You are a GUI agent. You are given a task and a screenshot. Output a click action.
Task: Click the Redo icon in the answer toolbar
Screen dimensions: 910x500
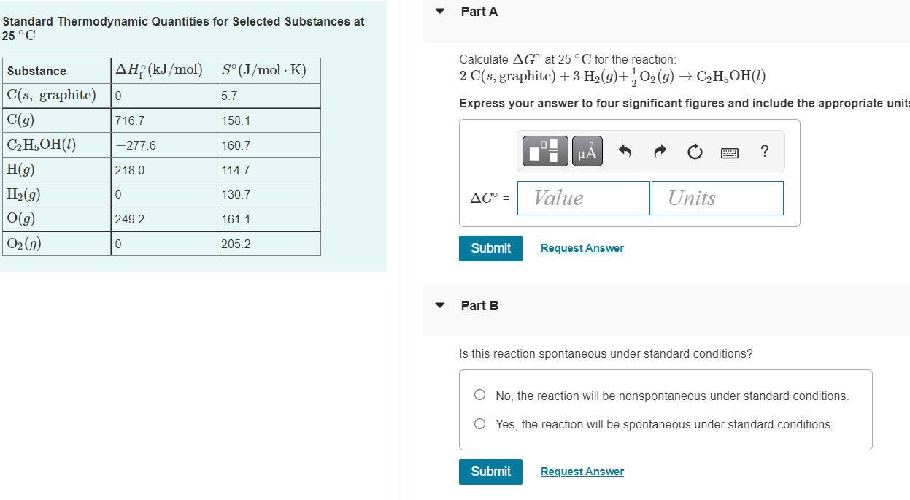[659, 151]
